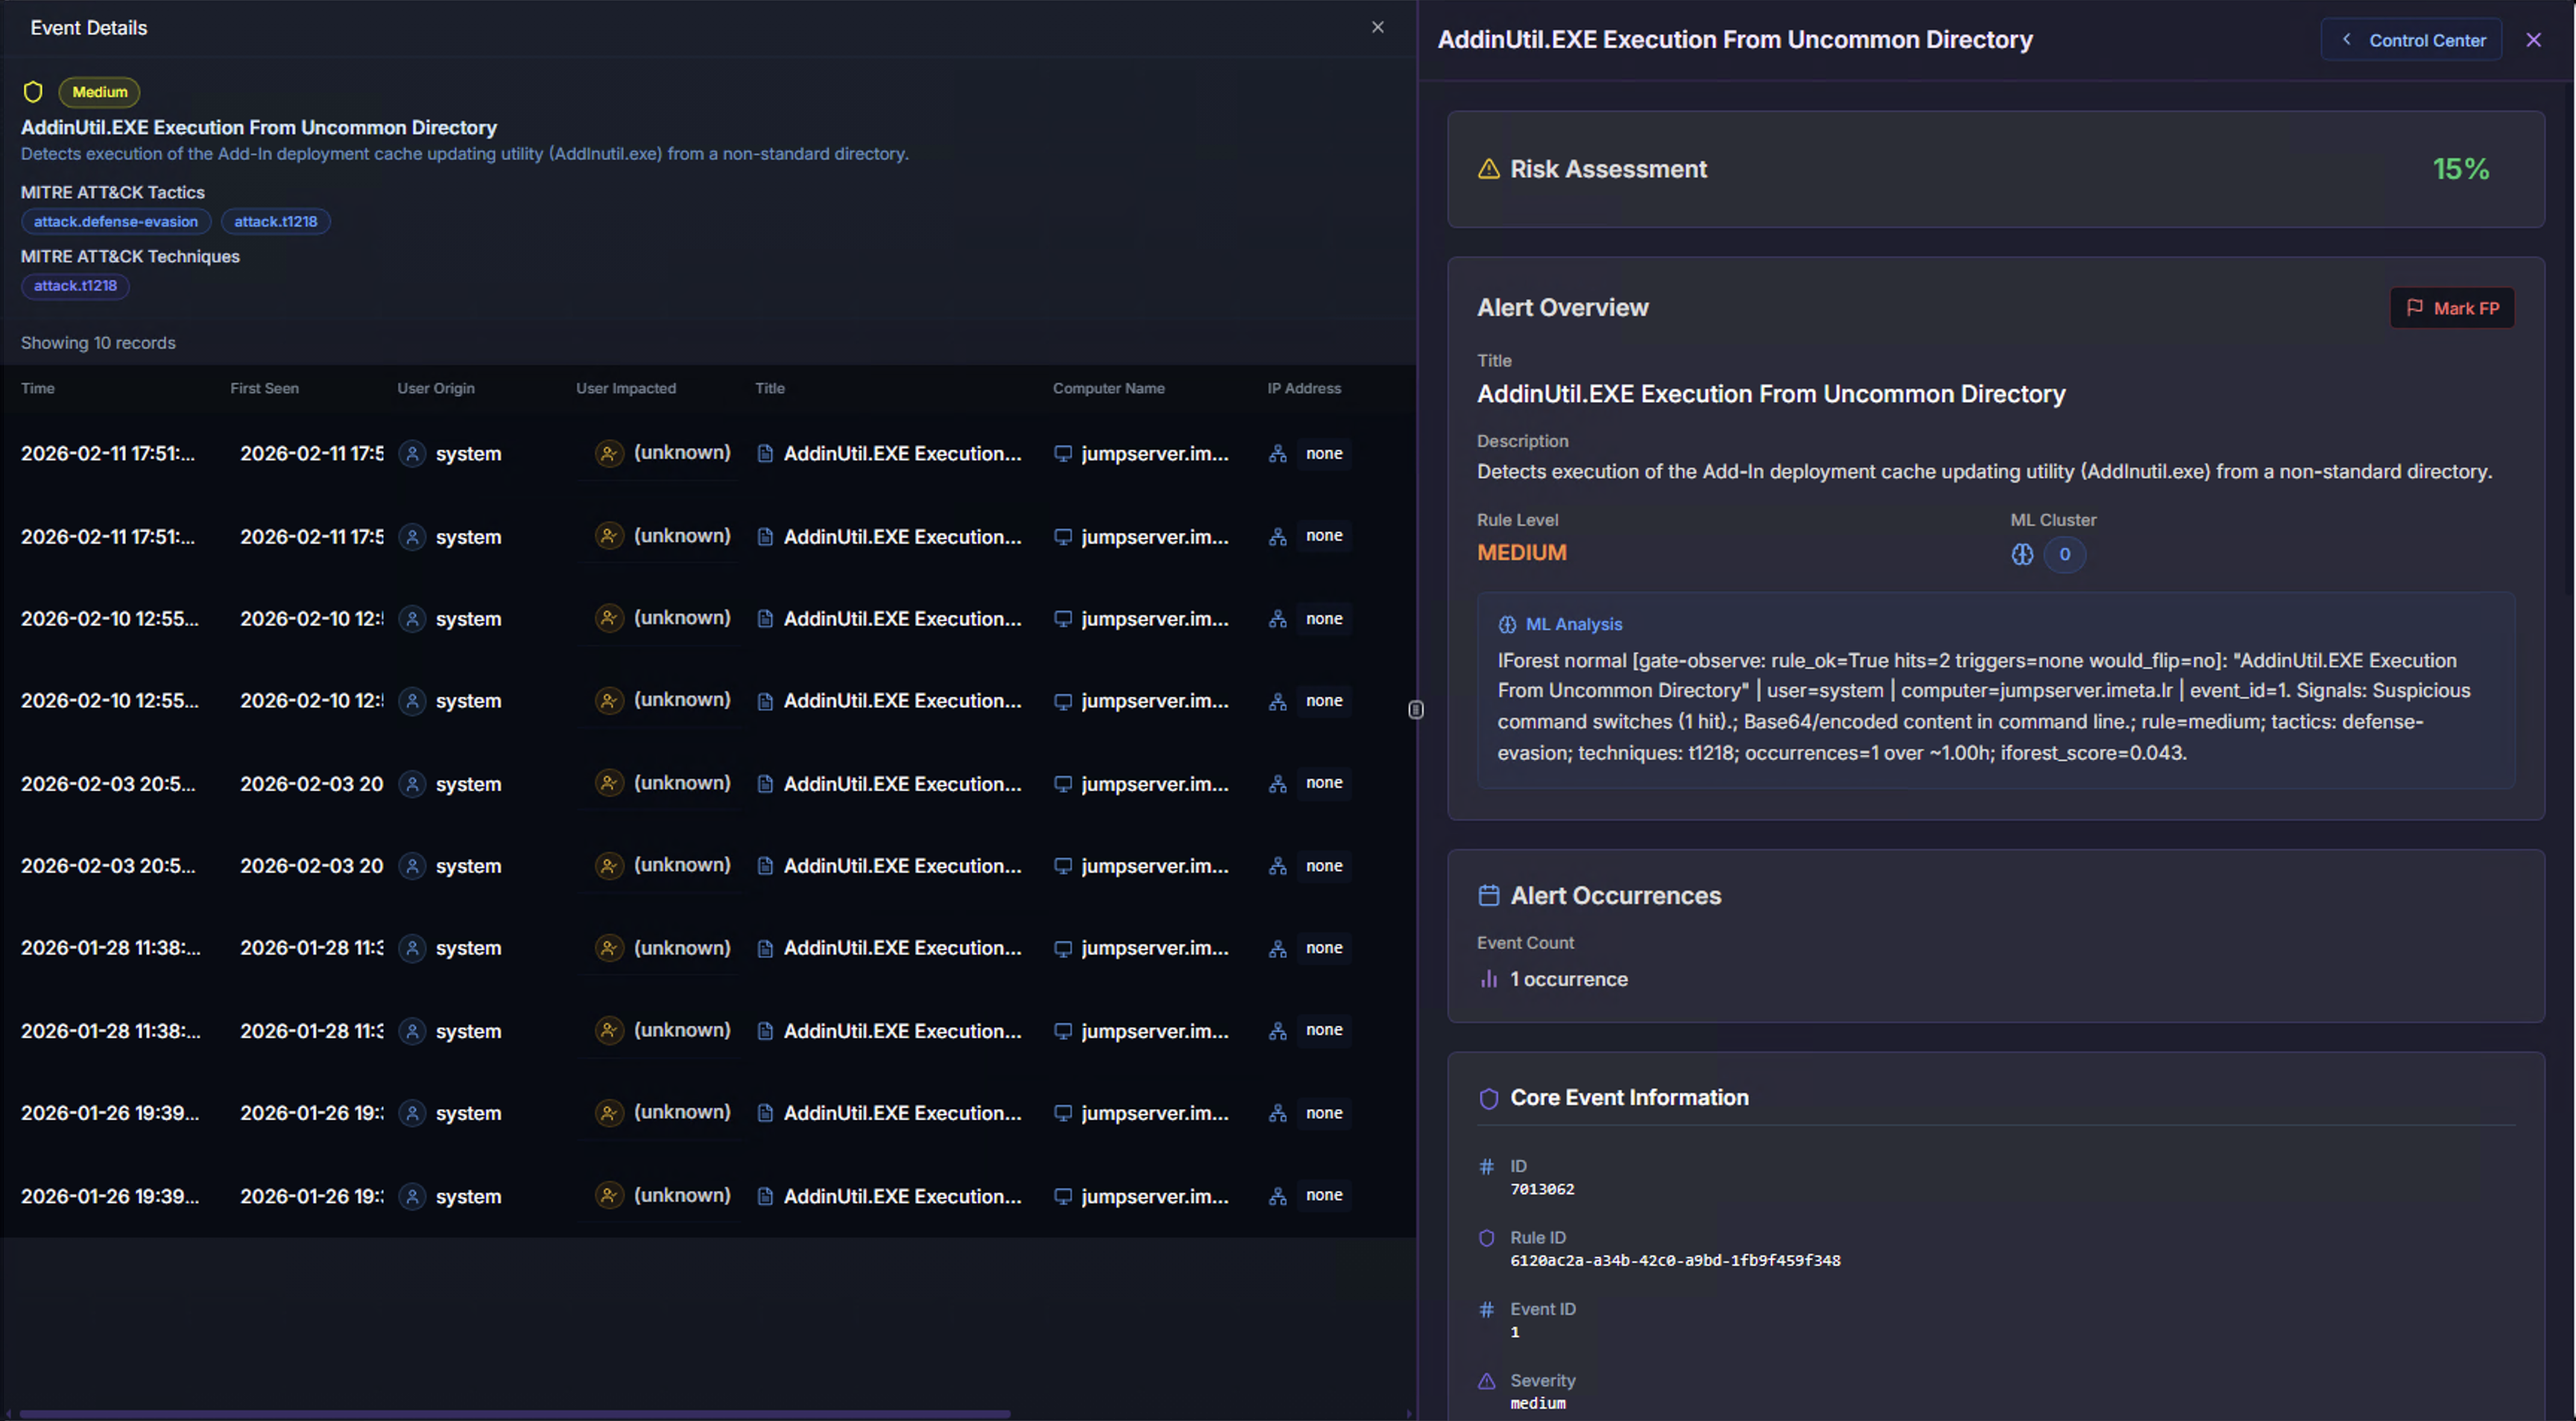The width and height of the screenshot is (2576, 1421).
Task: Click the hash icon next to Event ID
Action: point(1486,1308)
